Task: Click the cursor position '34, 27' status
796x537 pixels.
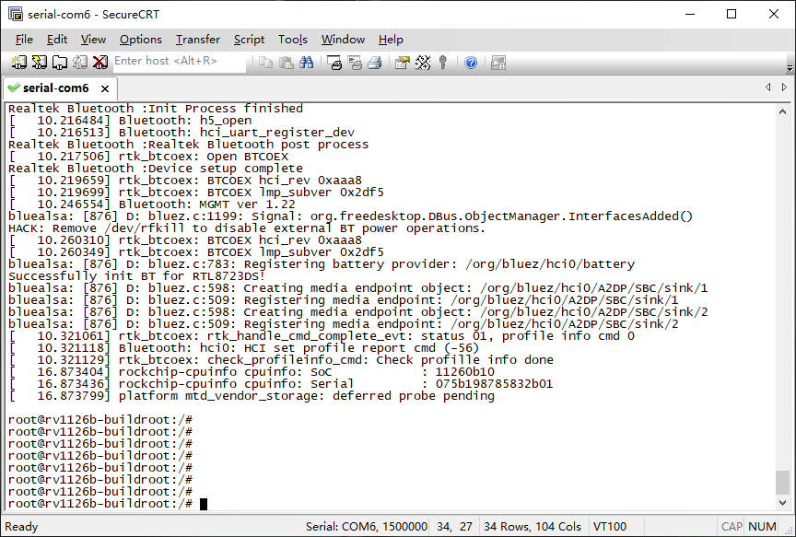Action: [454, 526]
